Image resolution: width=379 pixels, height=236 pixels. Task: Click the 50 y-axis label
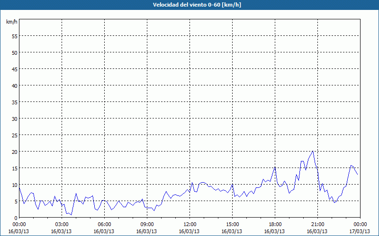(15, 52)
